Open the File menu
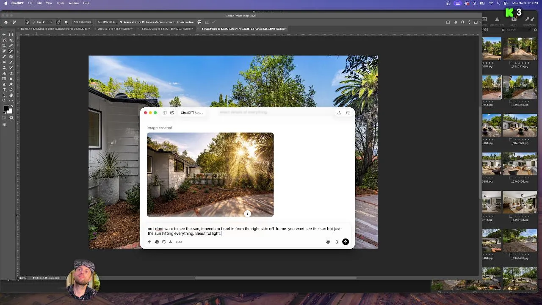 click(x=30, y=3)
